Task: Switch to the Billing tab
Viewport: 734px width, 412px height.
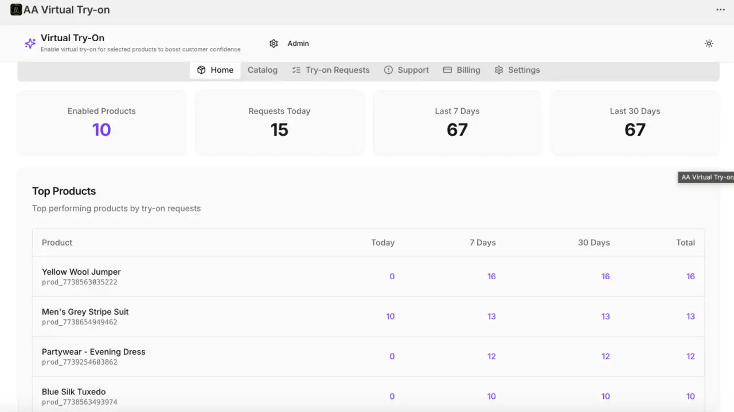Action: pos(468,70)
